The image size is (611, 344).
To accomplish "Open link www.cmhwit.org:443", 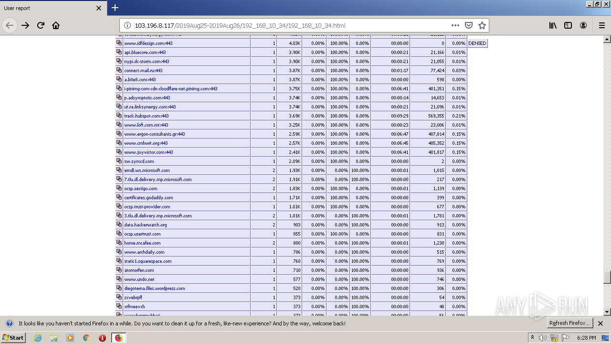I will (146, 143).
